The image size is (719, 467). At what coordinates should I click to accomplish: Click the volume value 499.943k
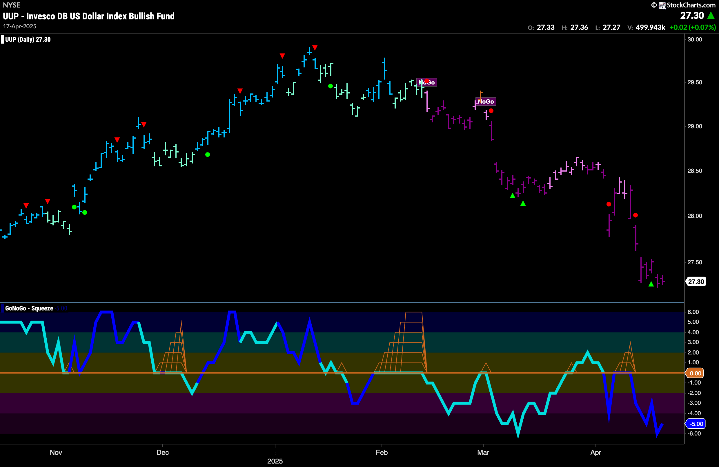pos(650,27)
